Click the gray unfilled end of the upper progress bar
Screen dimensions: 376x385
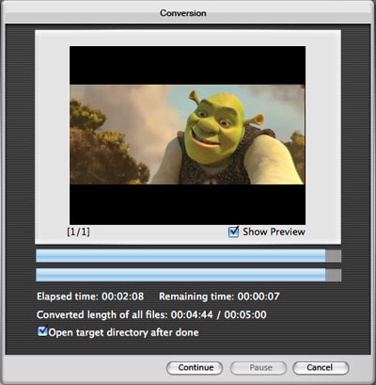coord(334,256)
